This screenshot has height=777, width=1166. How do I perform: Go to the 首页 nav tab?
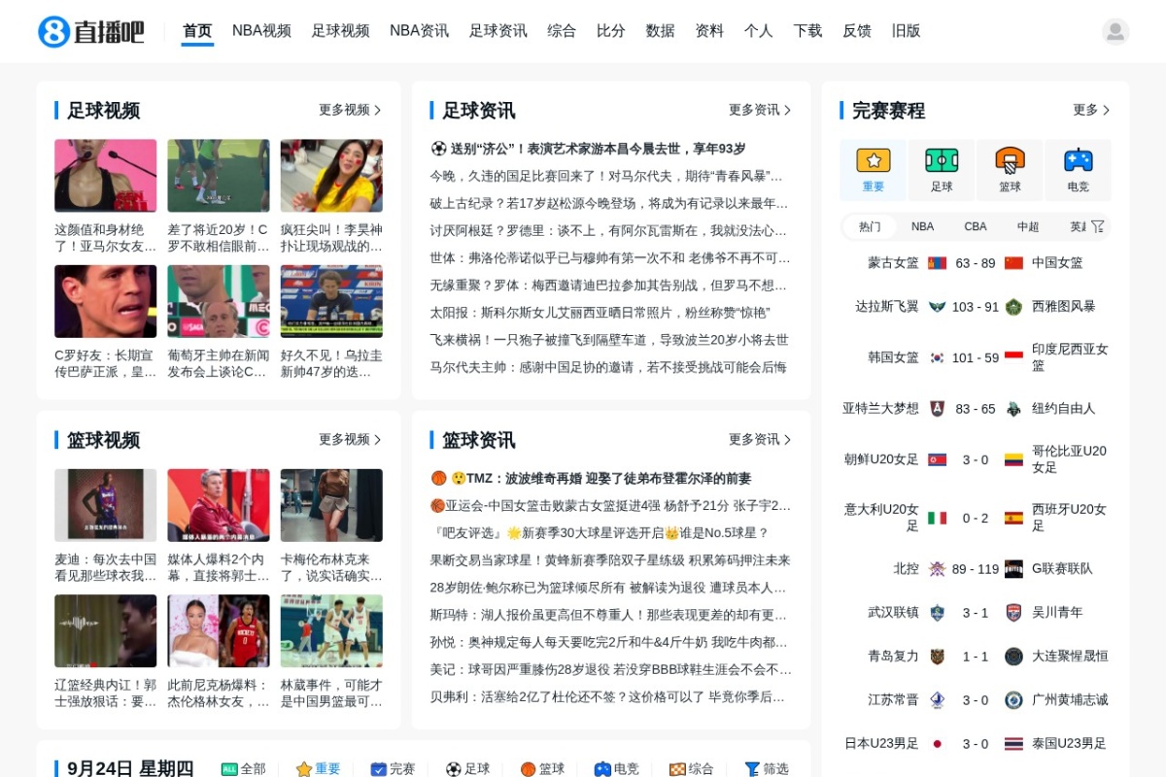pos(197,31)
